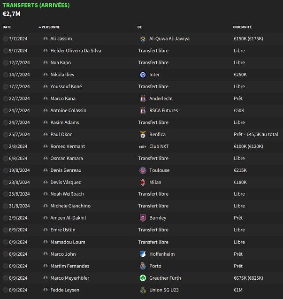The width and height of the screenshot is (283, 299).
Task: Click the De column header
Action: pyautogui.click(x=139, y=27)
